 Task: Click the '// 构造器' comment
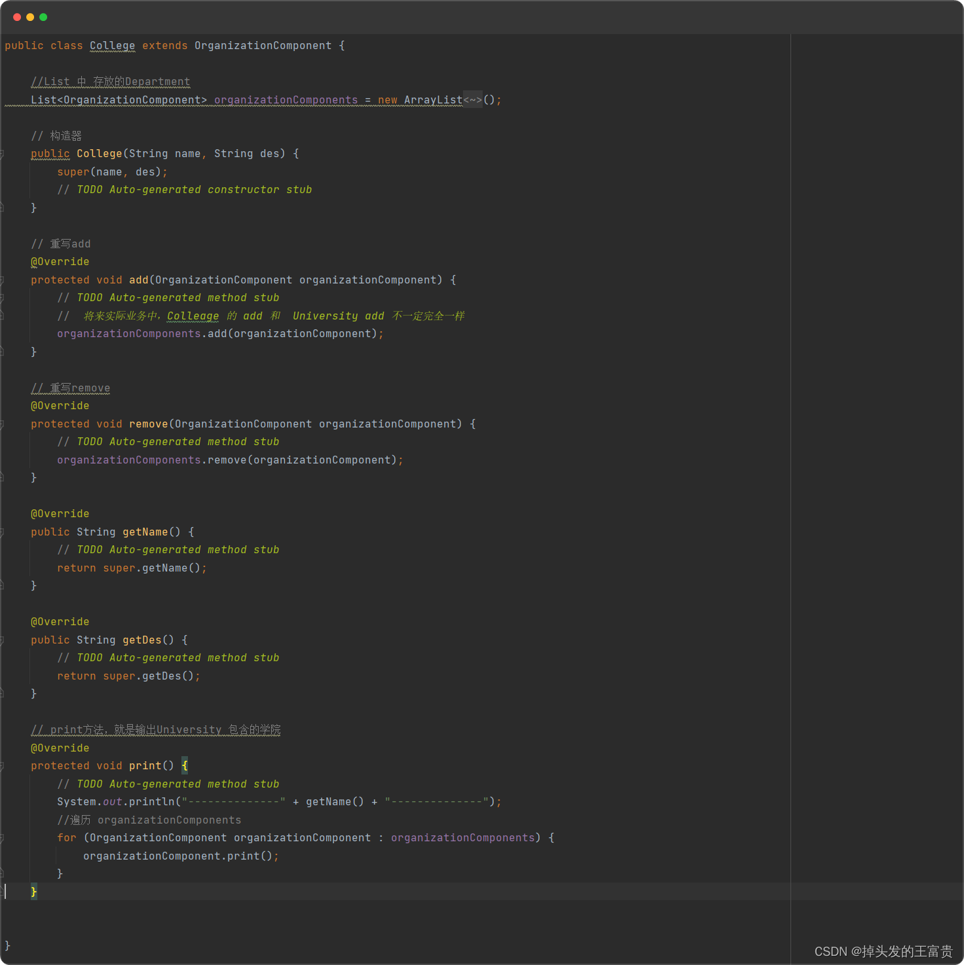click(56, 136)
